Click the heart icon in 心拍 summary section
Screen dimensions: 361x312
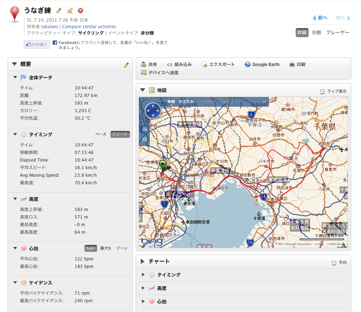[x=23, y=249]
